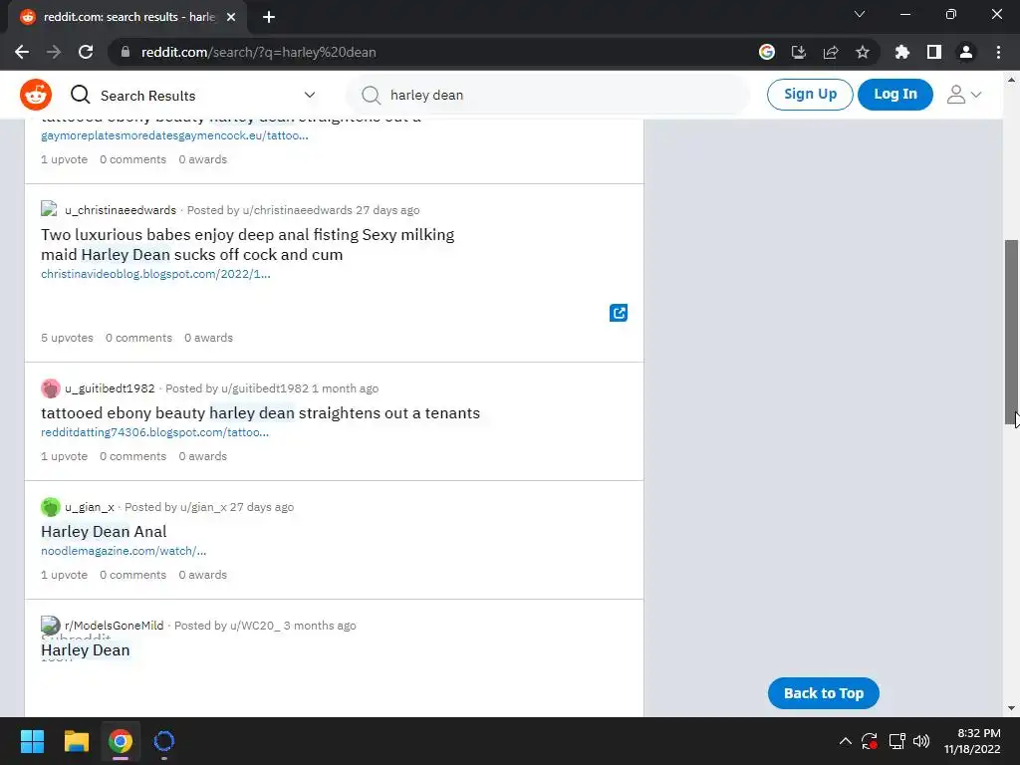Click the Reddit search field containing harley dean
The height and width of the screenshot is (765, 1020).
click(548, 95)
